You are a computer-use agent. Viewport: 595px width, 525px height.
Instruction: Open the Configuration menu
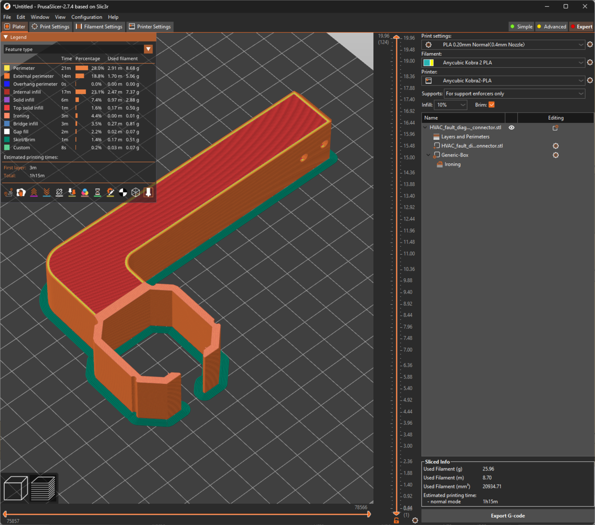tap(86, 17)
